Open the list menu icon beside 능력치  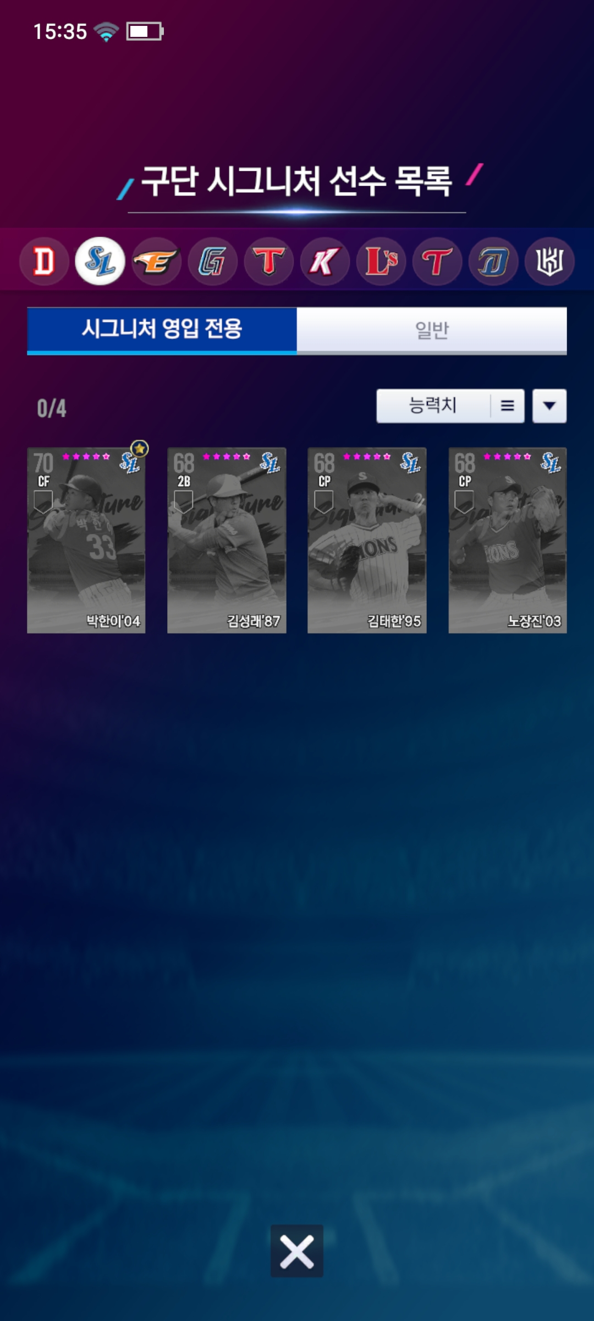pyautogui.click(x=508, y=406)
